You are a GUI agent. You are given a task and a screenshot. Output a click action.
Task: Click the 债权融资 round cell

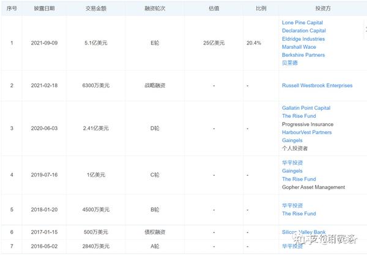pyautogui.click(x=155, y=232)
